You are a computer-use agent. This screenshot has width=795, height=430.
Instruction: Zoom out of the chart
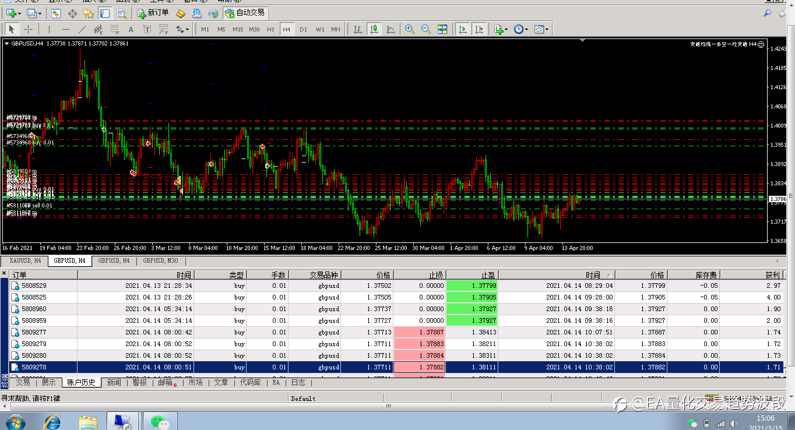click(x=426, y=29)
